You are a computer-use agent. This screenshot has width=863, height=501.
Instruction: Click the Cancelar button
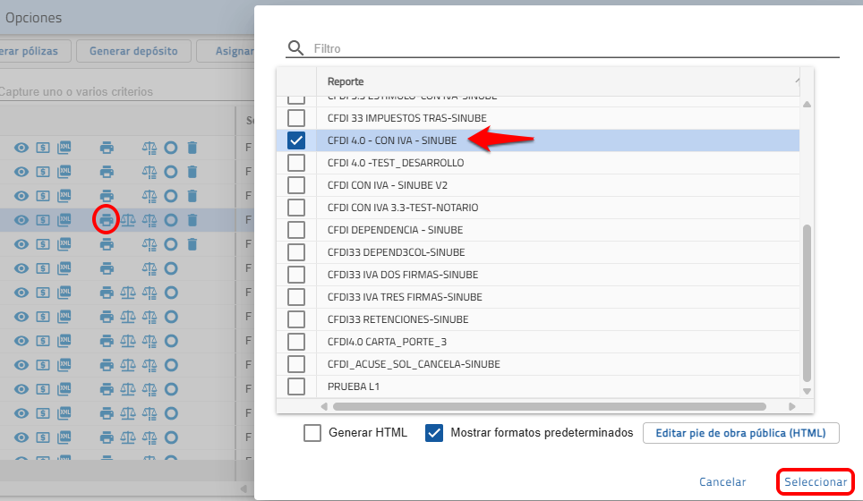pos(722,481)
